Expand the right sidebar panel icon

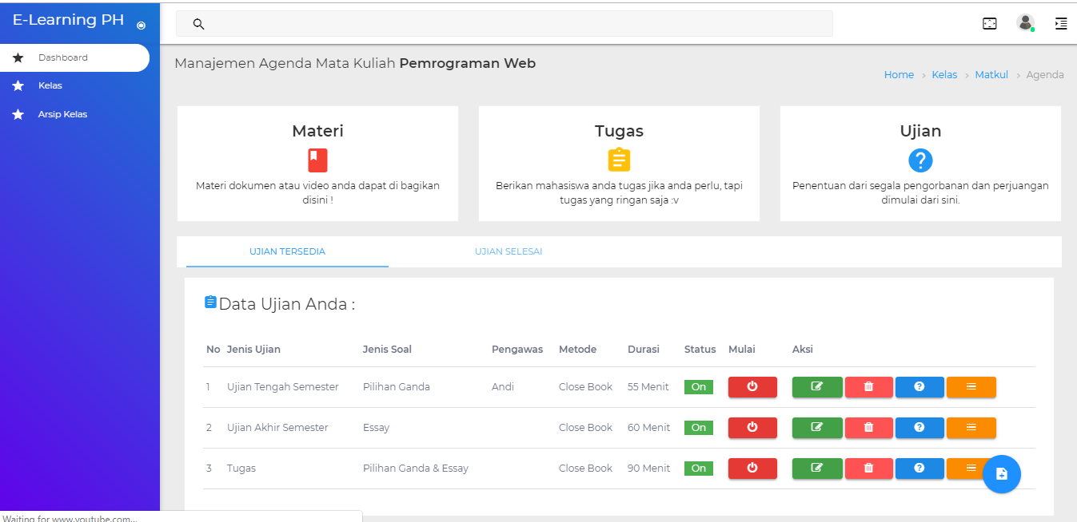pyautogui.click(x=1061, y=24)
